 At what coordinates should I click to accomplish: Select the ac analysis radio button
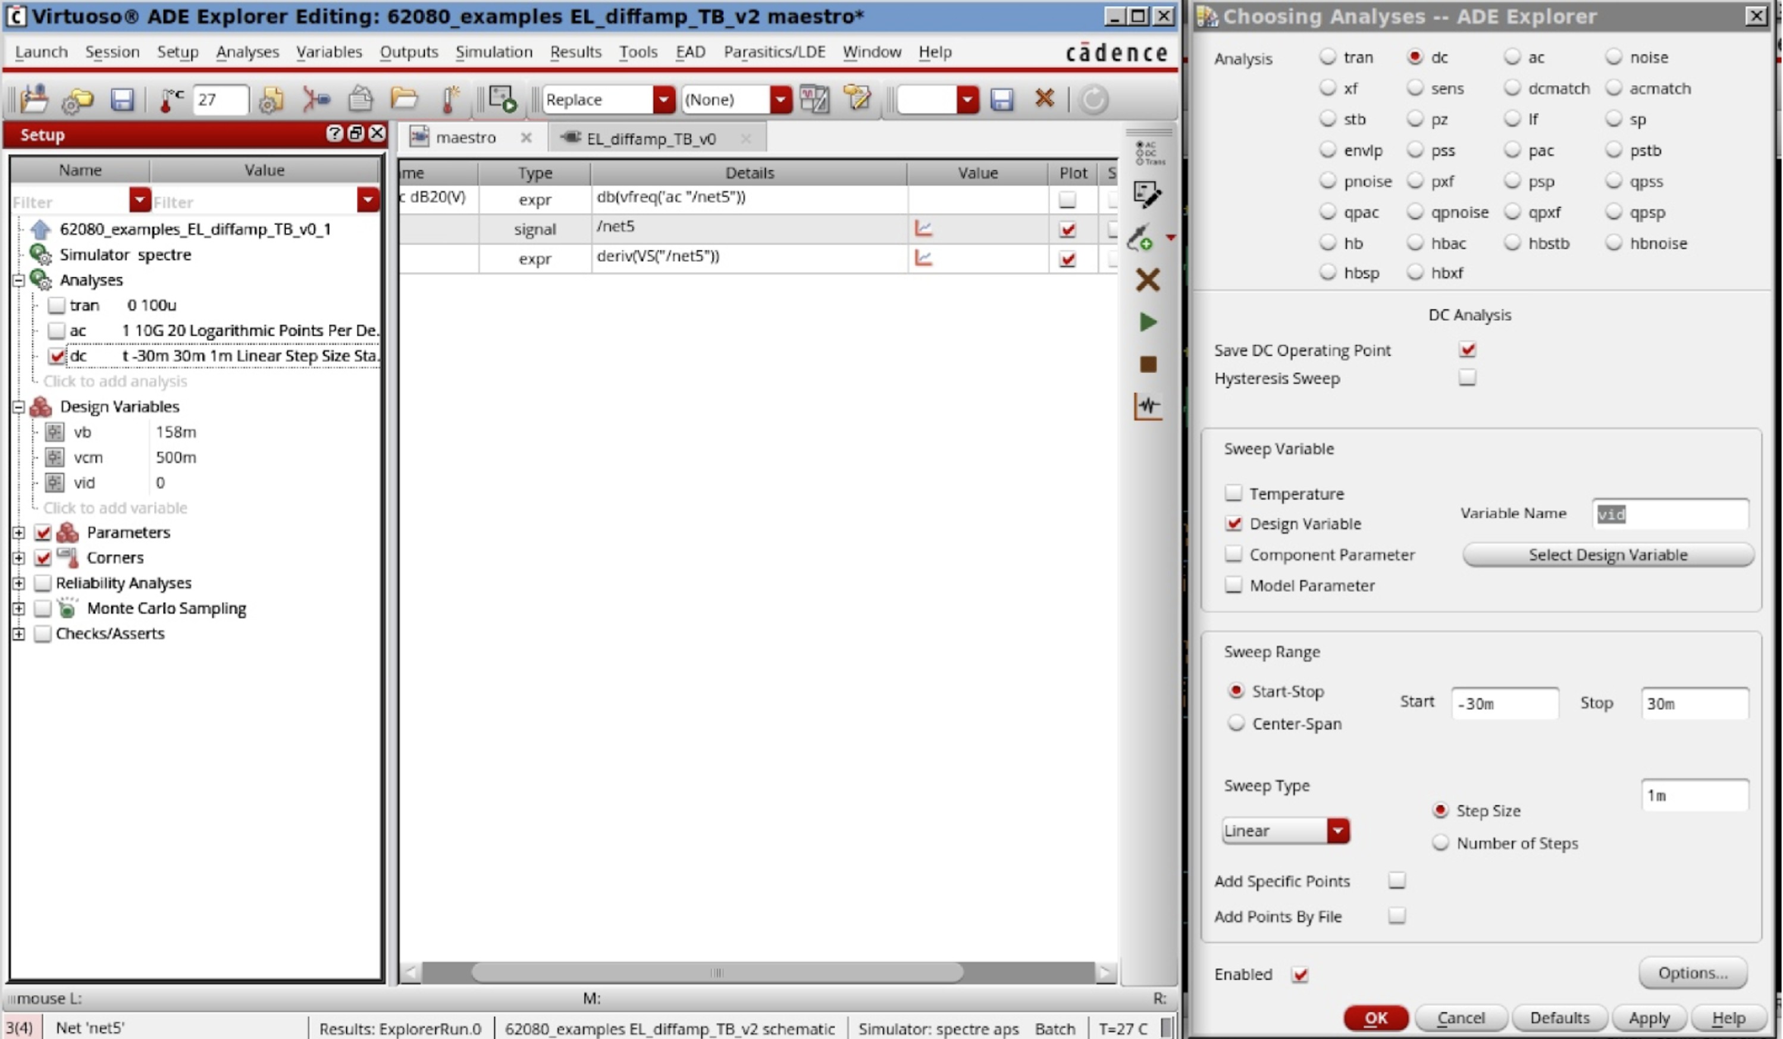click(x=1512, y=57)
